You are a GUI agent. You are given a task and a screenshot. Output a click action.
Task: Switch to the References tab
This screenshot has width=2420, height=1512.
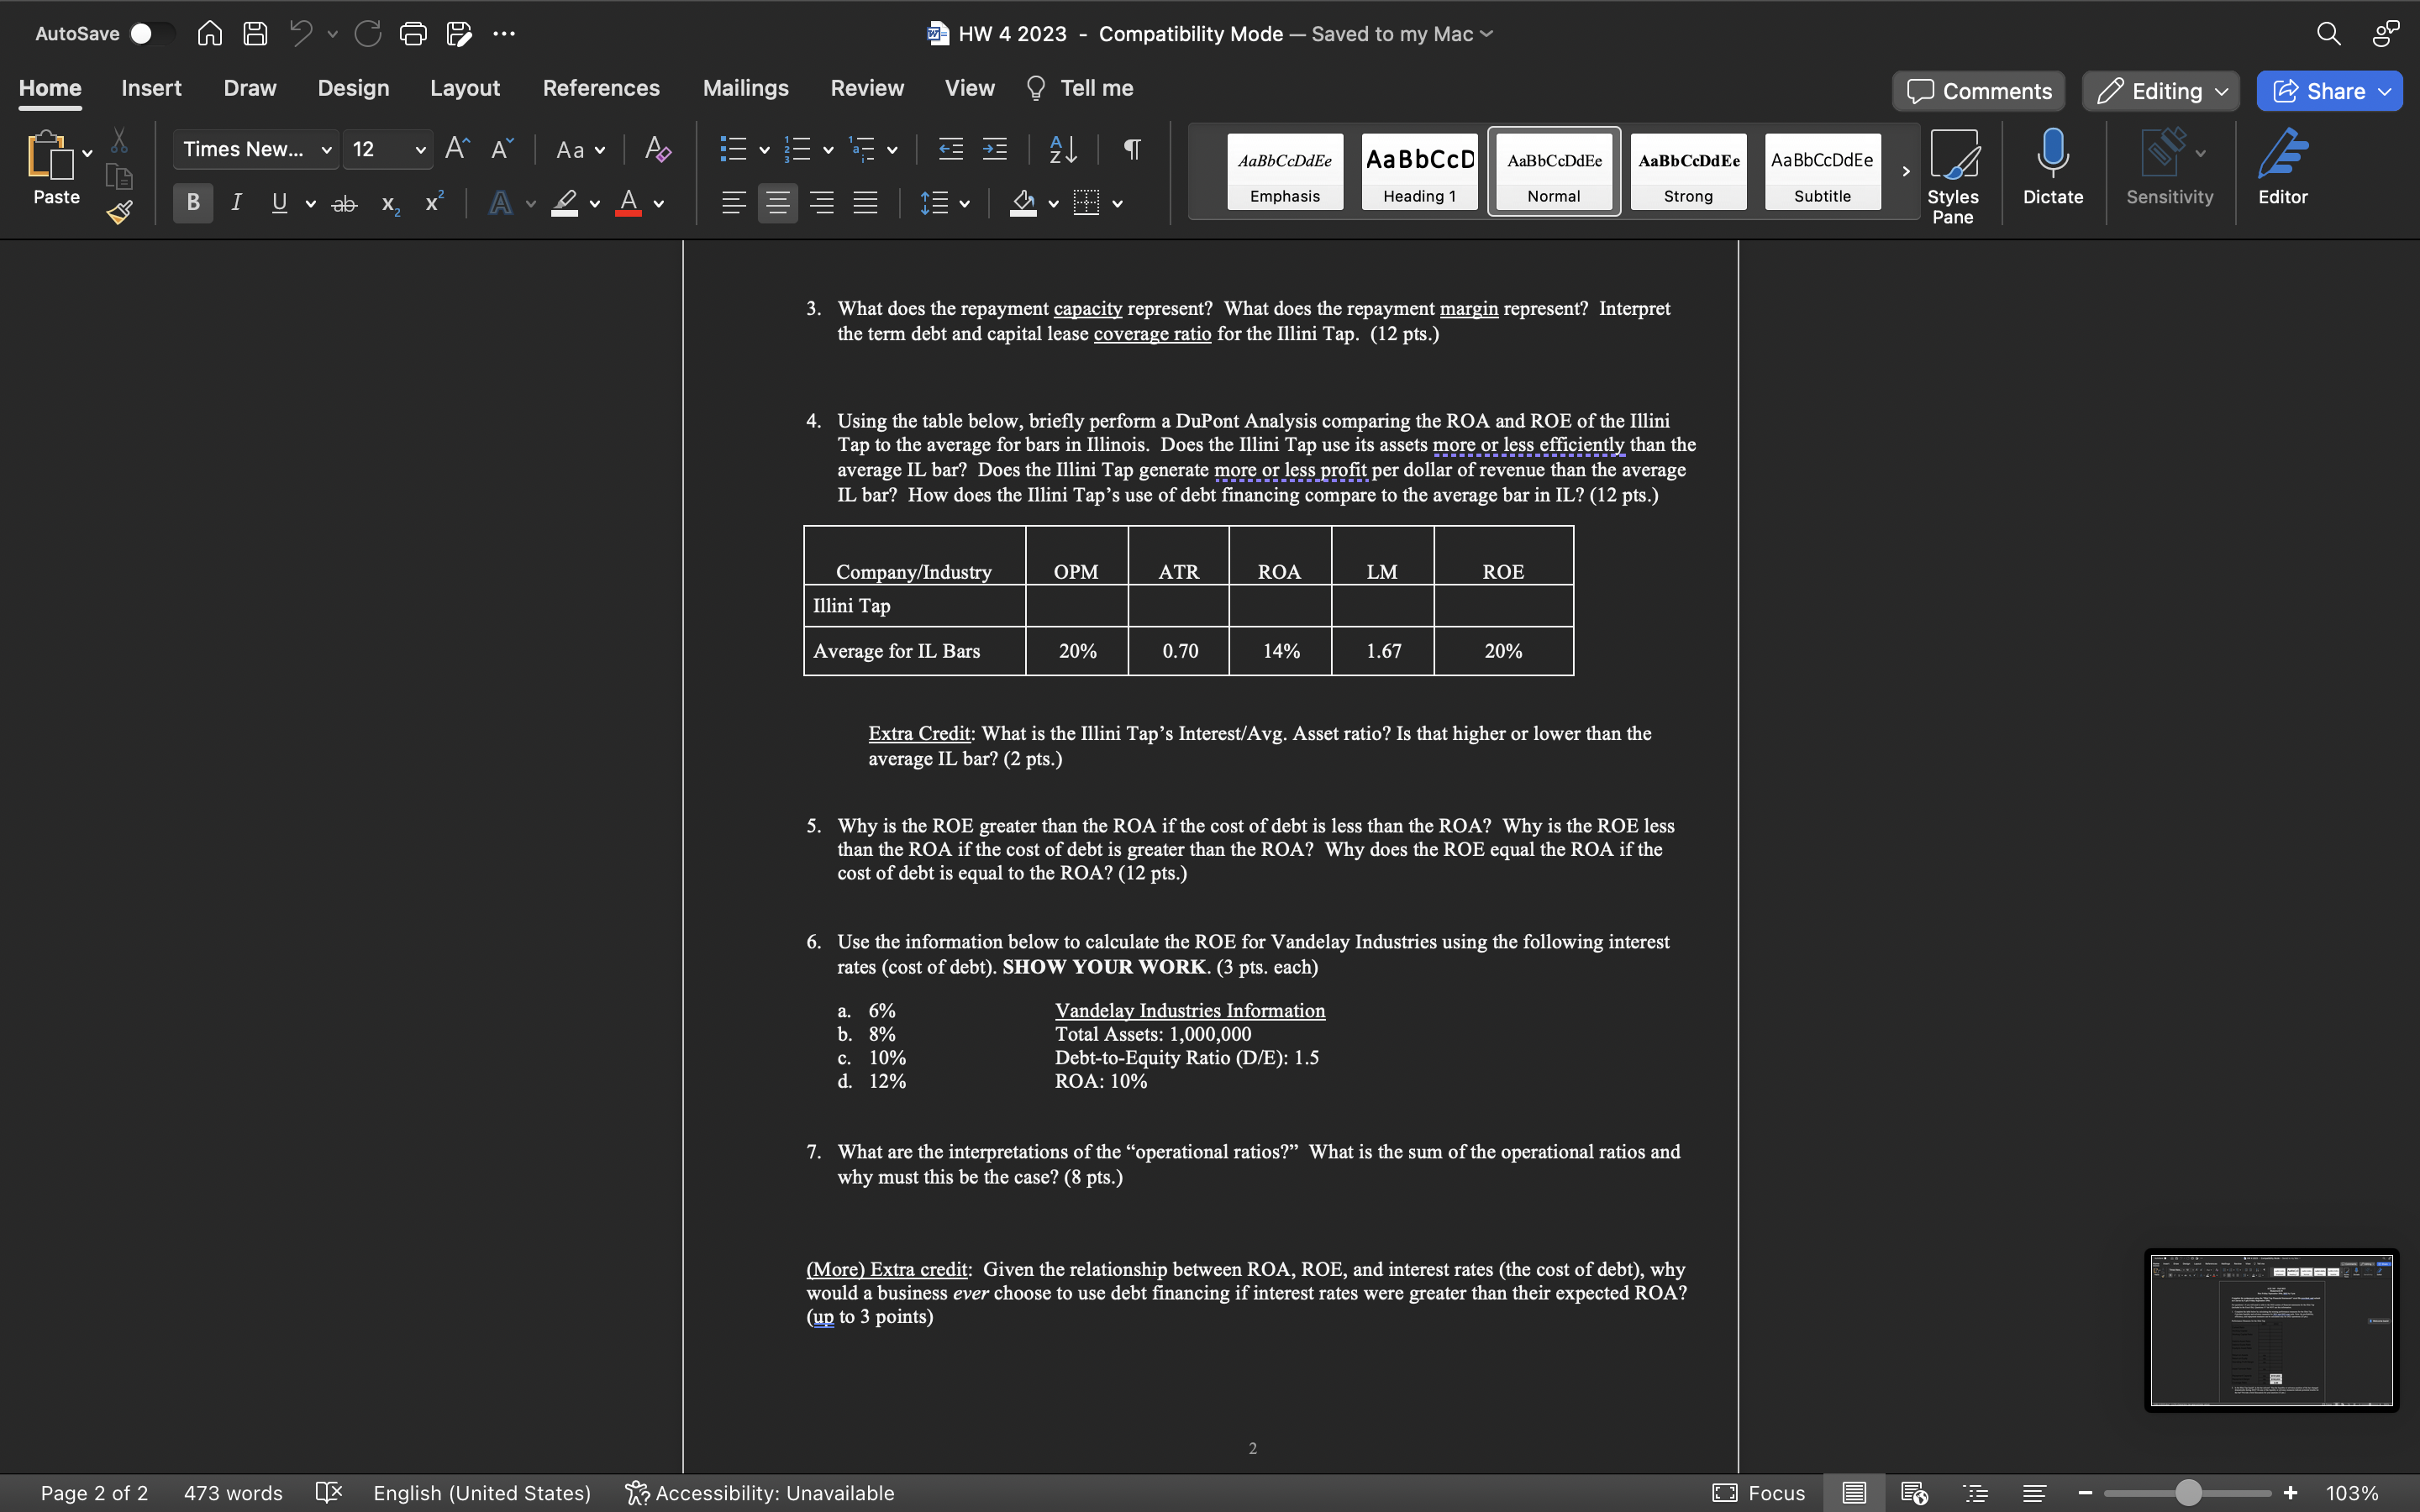point(601,88)
